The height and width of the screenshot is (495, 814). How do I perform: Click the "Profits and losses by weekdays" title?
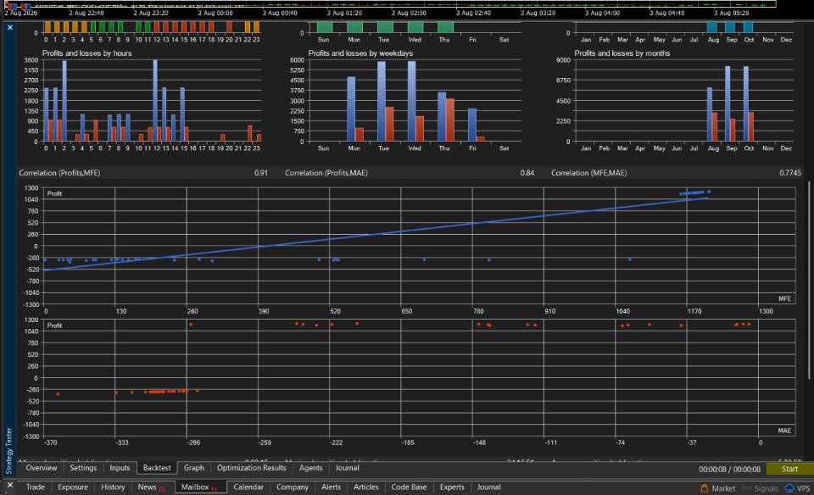(360, 53)
